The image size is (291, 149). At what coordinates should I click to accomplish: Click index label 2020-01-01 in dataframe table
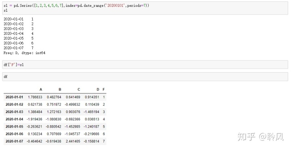pos(14,97)
